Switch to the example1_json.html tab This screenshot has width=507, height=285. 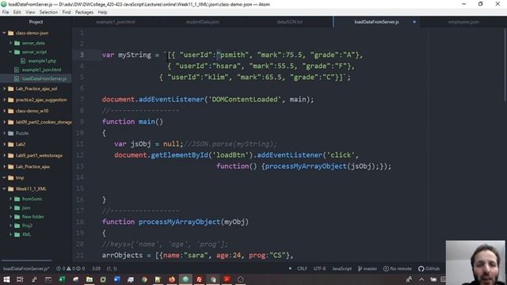(116, 22)
